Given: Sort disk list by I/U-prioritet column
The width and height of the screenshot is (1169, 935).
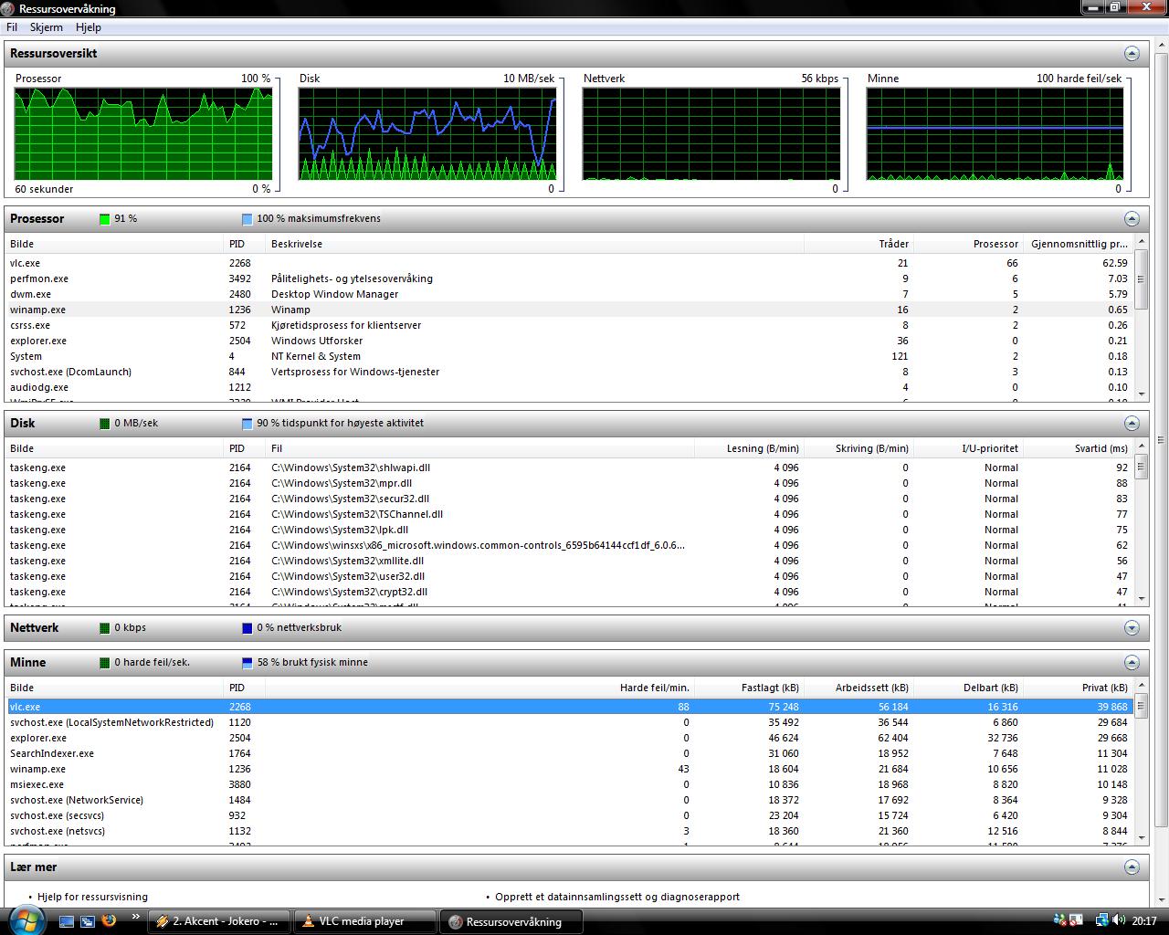Looking at the screenshot, I should point(968,448).
